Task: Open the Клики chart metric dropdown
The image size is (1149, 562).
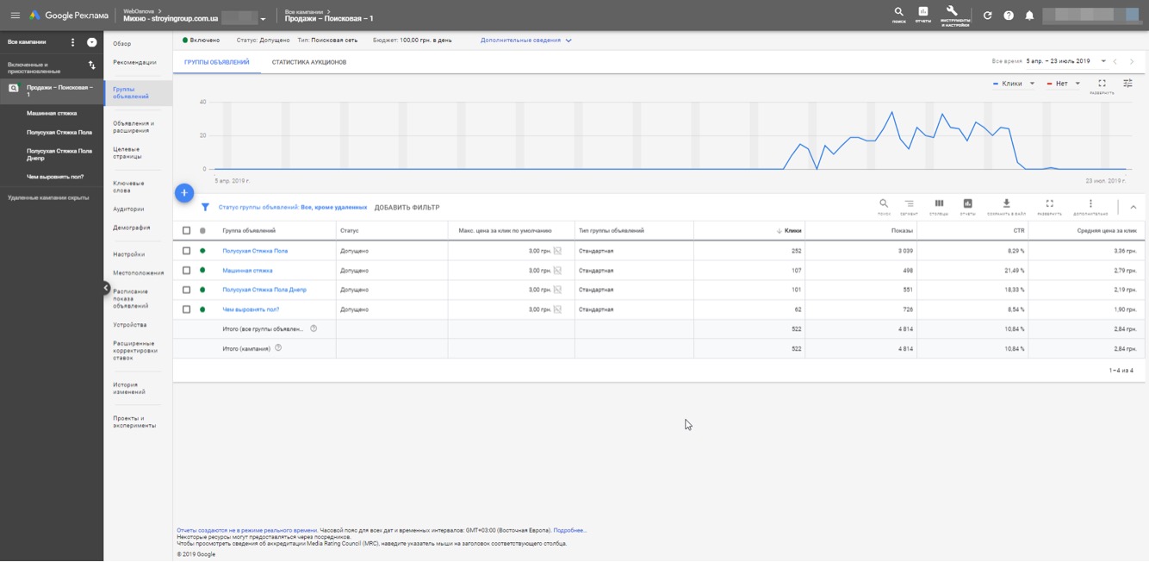Action: click(1014, 84)
